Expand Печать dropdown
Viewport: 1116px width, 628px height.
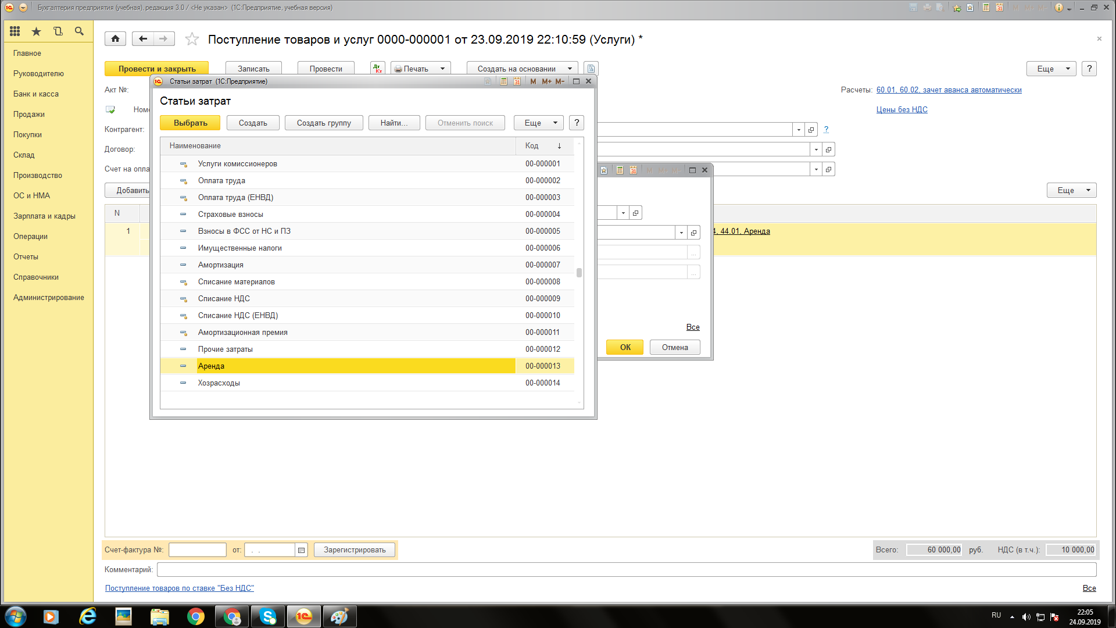coord(442,69)
